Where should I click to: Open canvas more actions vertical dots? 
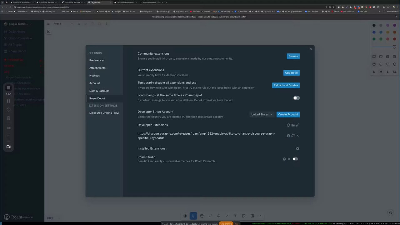(x=106, y=24)
